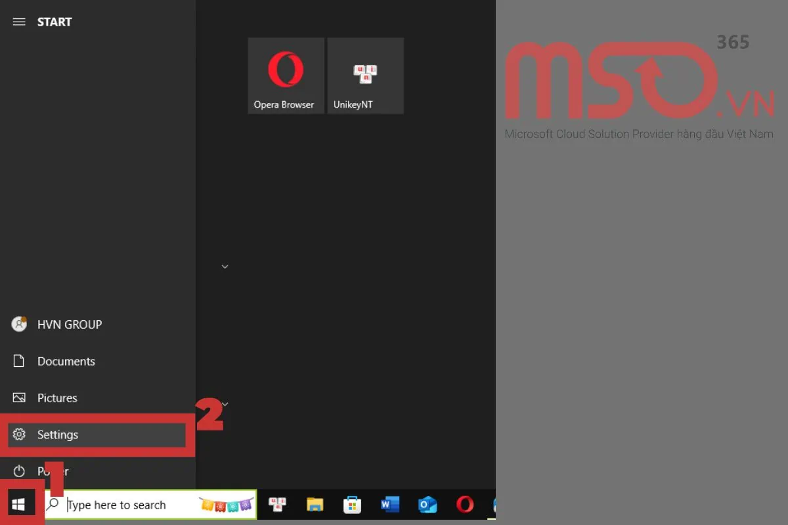This screenshot has height=525, width=788.
Task: Click the UniKey taskbar icon
Action: pos(277,505)
